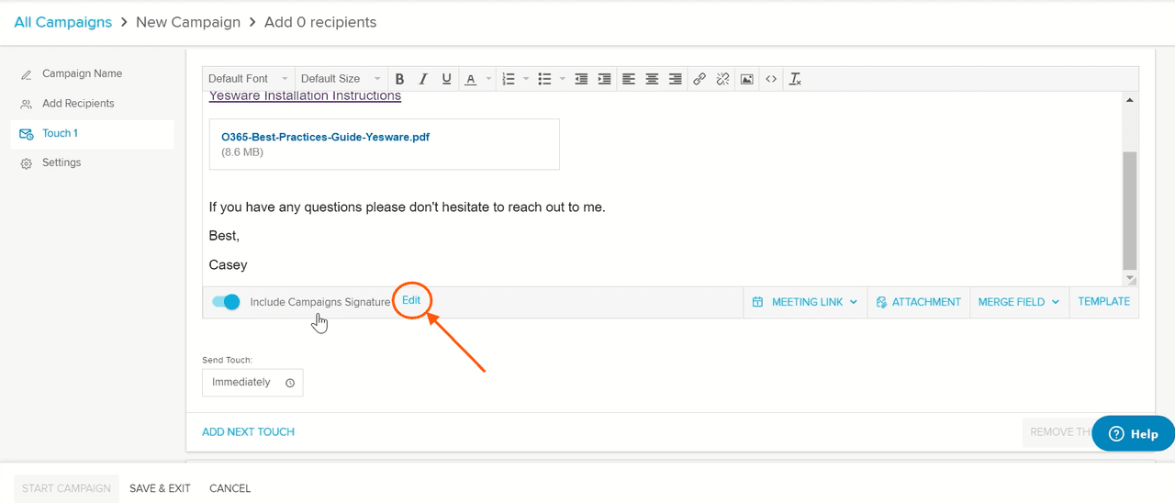The height and width of the screenshot is (503, 1175).
Task: Clear formatting with the Tx icon
Action: coord(795,79)
